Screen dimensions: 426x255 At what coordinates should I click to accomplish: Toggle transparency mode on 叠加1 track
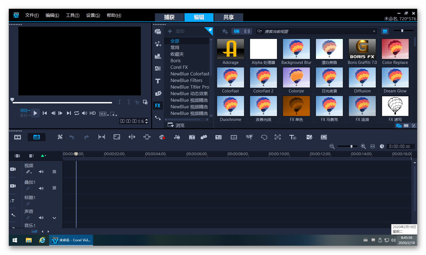coord(54,188)
